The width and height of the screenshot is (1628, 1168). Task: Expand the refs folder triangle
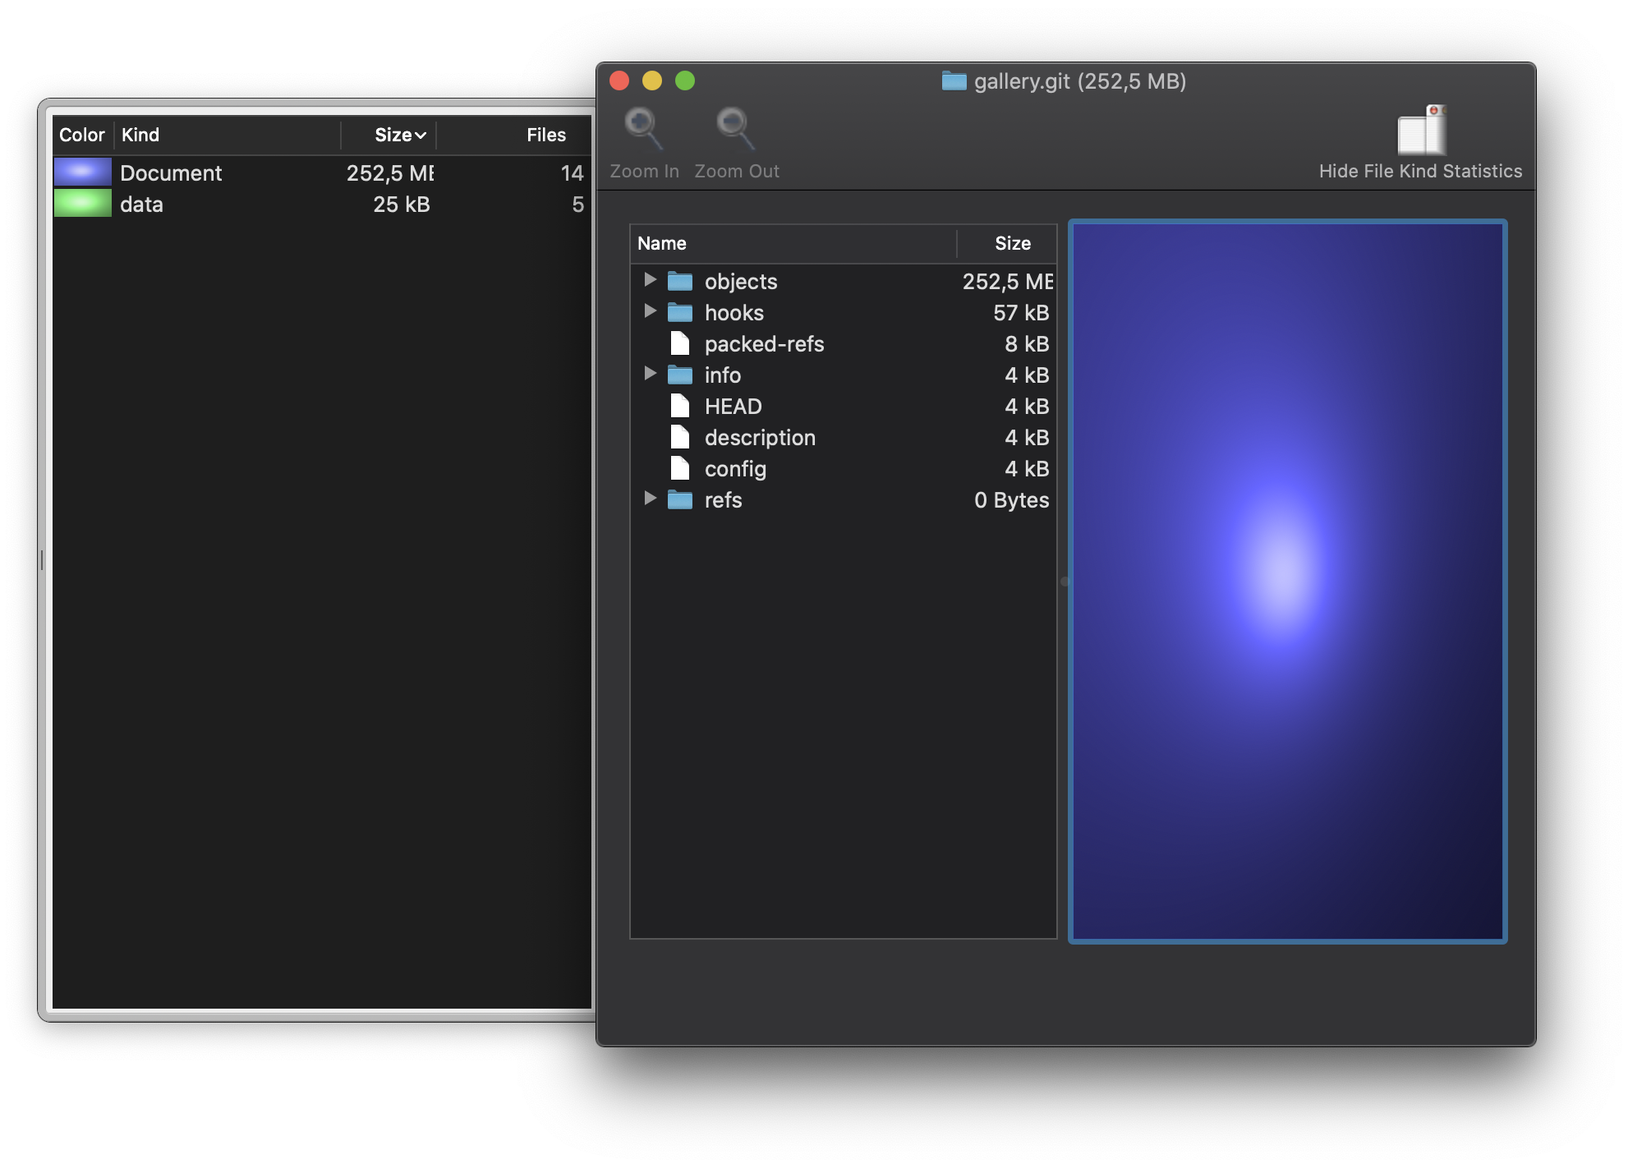[x=650, y=499]
